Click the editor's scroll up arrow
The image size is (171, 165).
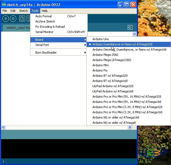point(135,34)
